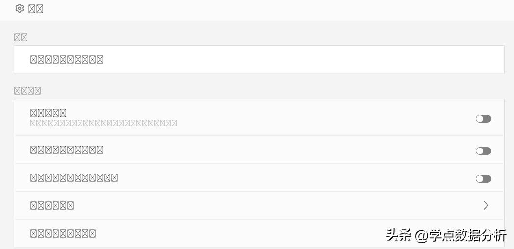The image size is (514, 249).
Task: Turn on the second toggle switch in the list
Action: pos(483,151)
